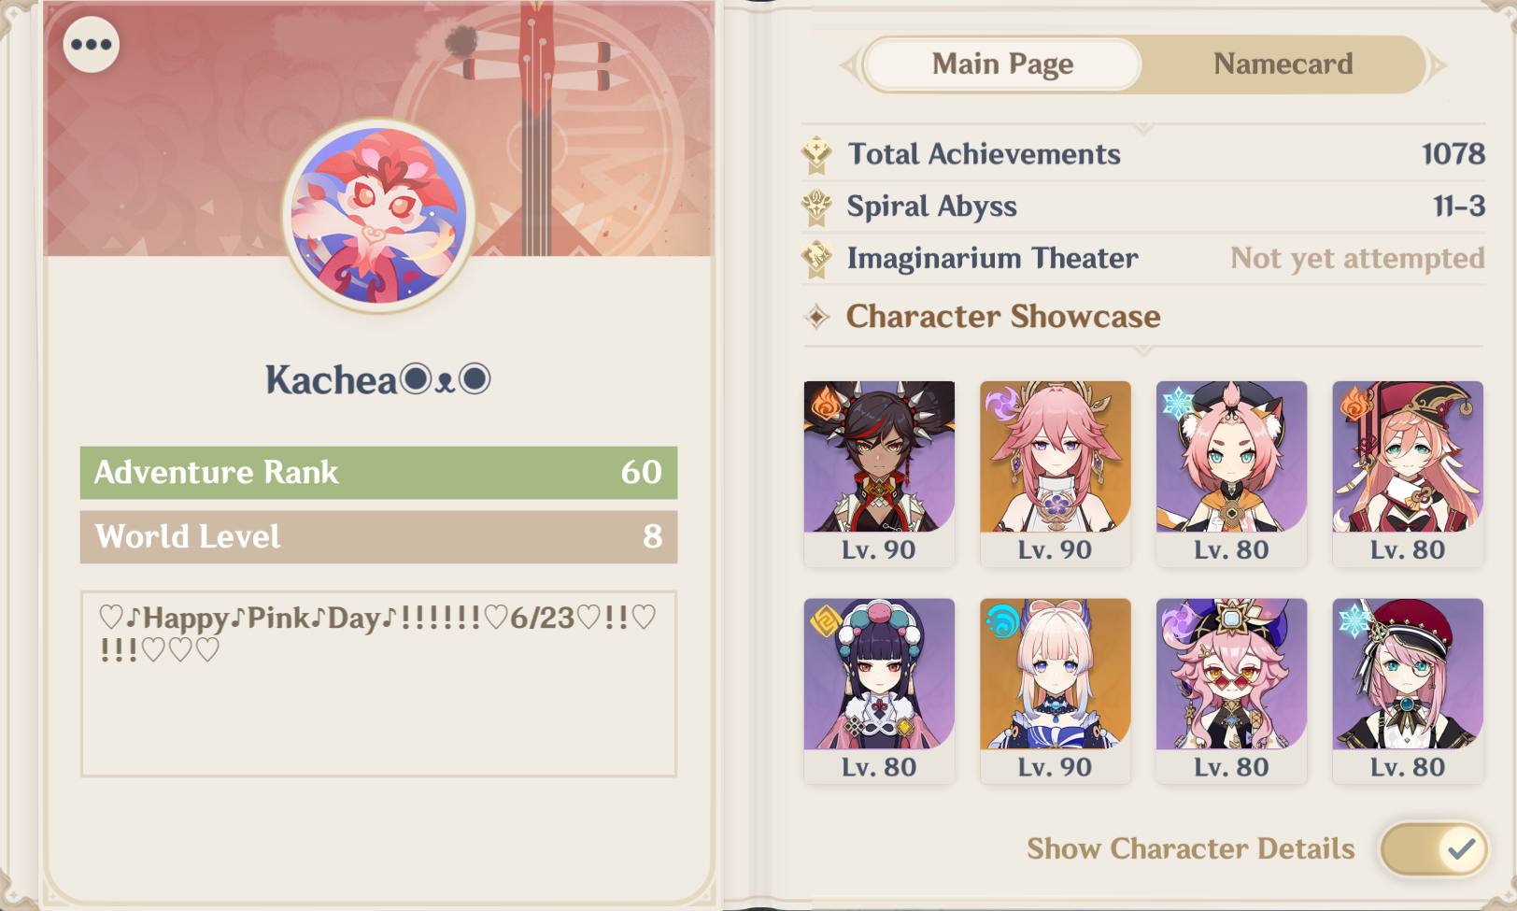
Task: Select the Pyro character with dark spiky hair
Action: tap(879, 474)
